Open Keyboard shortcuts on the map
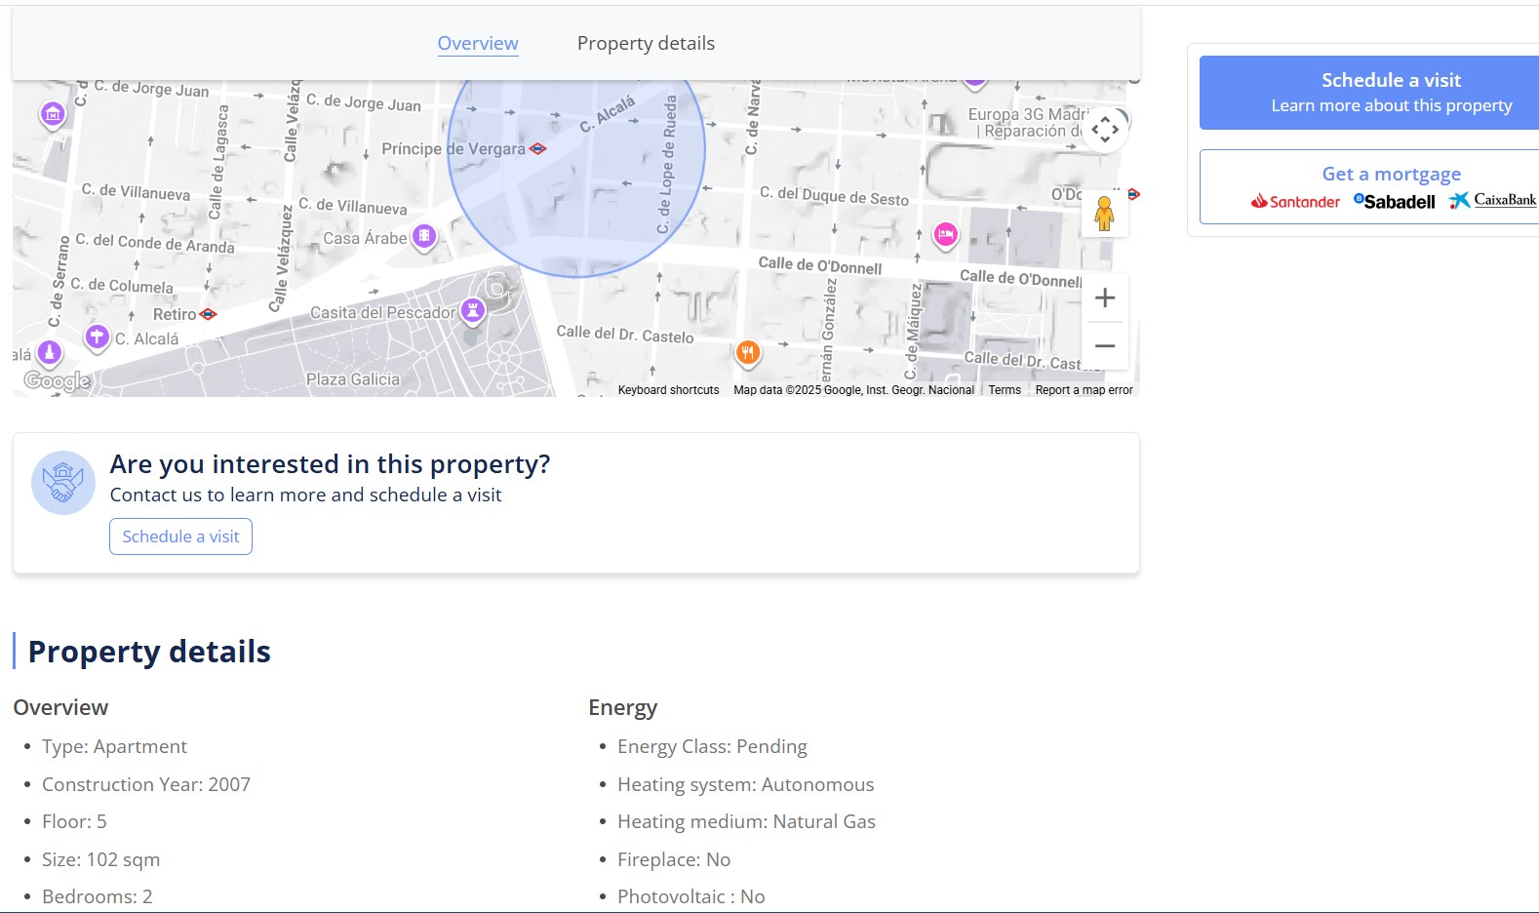The width and height of the screenshot is (1539, 913). tap(668, 390)
